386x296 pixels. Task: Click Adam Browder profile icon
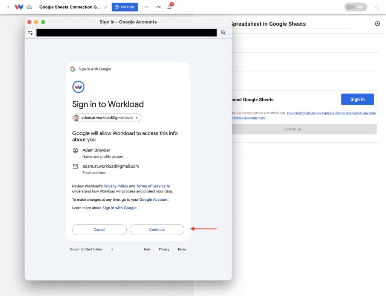pyautogui.click(x=75, y=150)
